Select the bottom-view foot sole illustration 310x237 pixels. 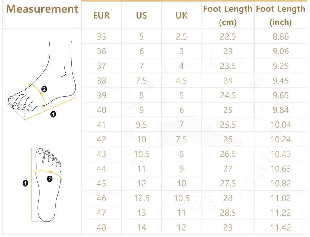point(49,184)
